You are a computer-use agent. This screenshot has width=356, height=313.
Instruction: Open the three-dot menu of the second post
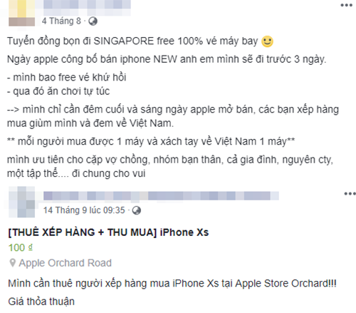(x=350, y=194)
